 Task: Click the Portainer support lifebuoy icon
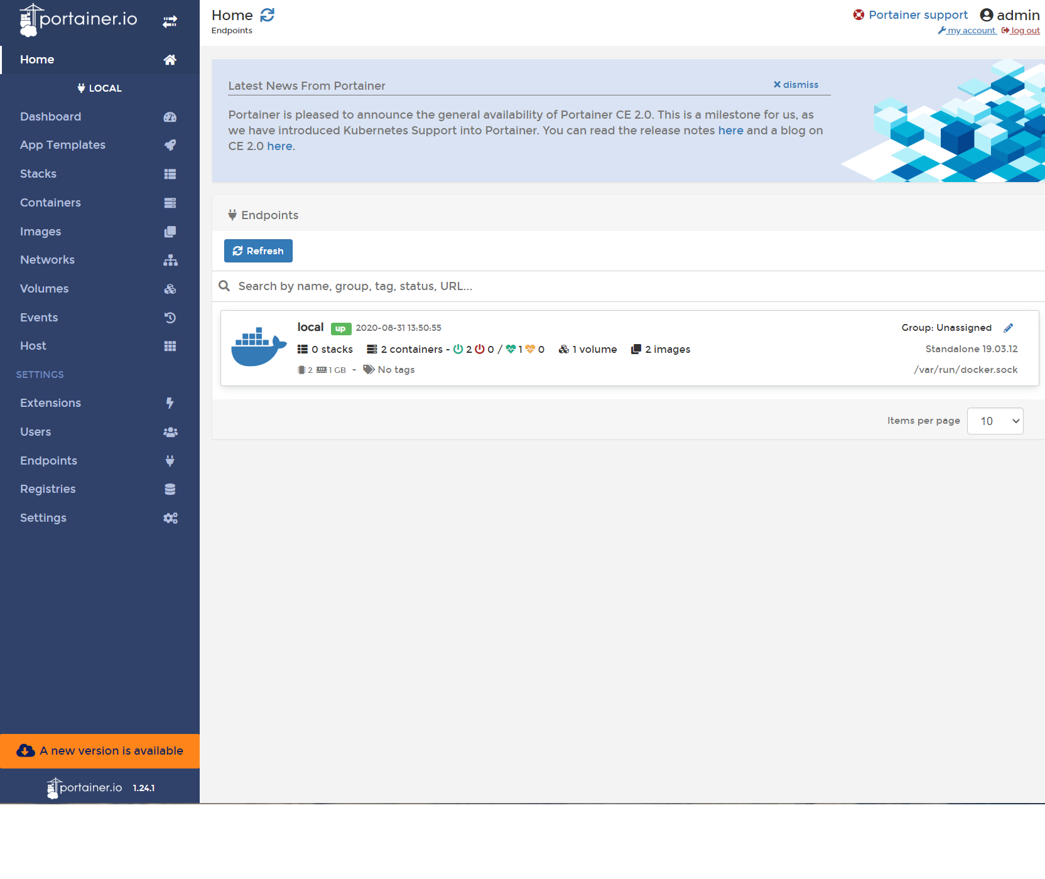858,14
